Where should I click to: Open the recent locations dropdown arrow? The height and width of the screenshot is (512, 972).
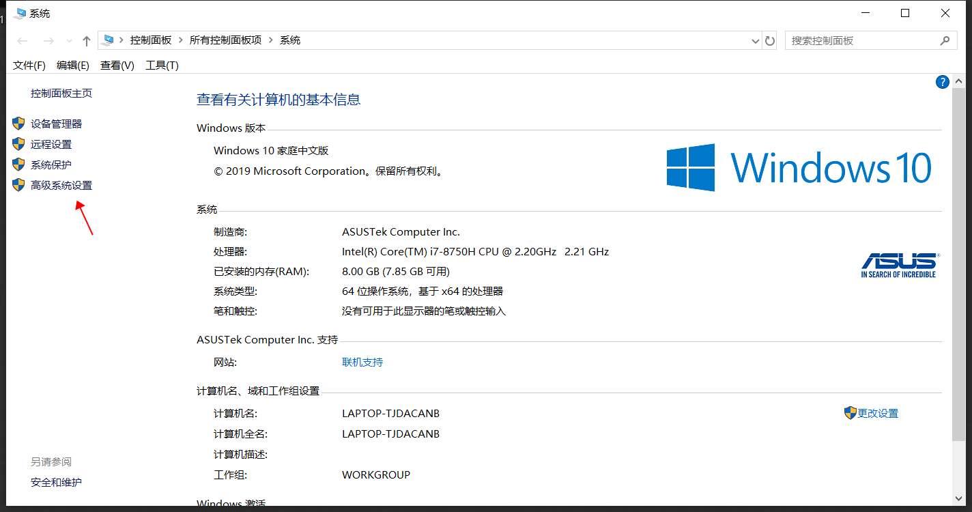(69, 41)
